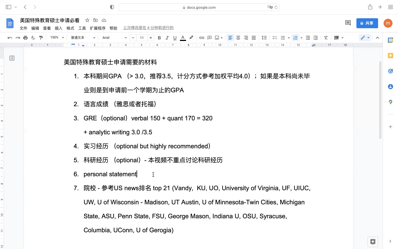Increase the indent
The width and height of the screenshot is (398, 249).
tap(316, 38)
